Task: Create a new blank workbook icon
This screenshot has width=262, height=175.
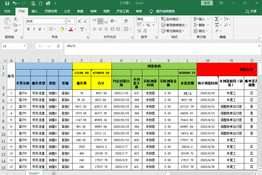Action: coord(40,3)
